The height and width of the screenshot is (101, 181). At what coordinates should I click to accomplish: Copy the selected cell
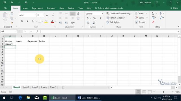point(12,18)
